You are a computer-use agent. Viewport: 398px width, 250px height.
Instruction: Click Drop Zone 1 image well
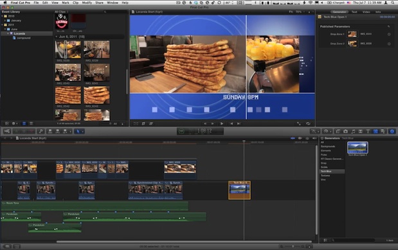click(x=352, y=34)
